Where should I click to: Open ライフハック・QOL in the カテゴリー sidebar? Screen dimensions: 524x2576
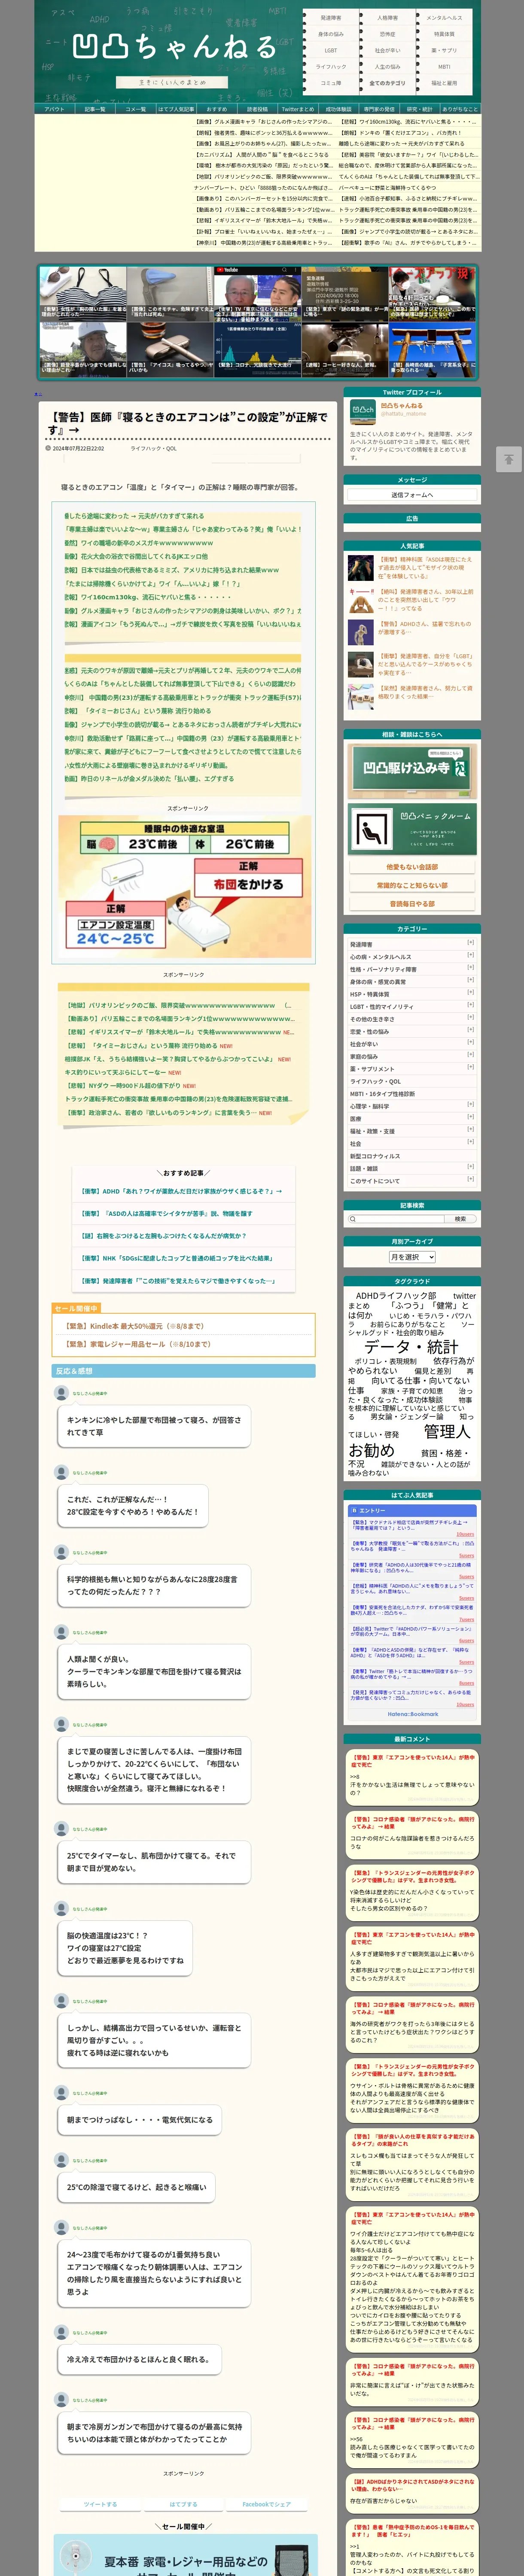click(375, 1081)
